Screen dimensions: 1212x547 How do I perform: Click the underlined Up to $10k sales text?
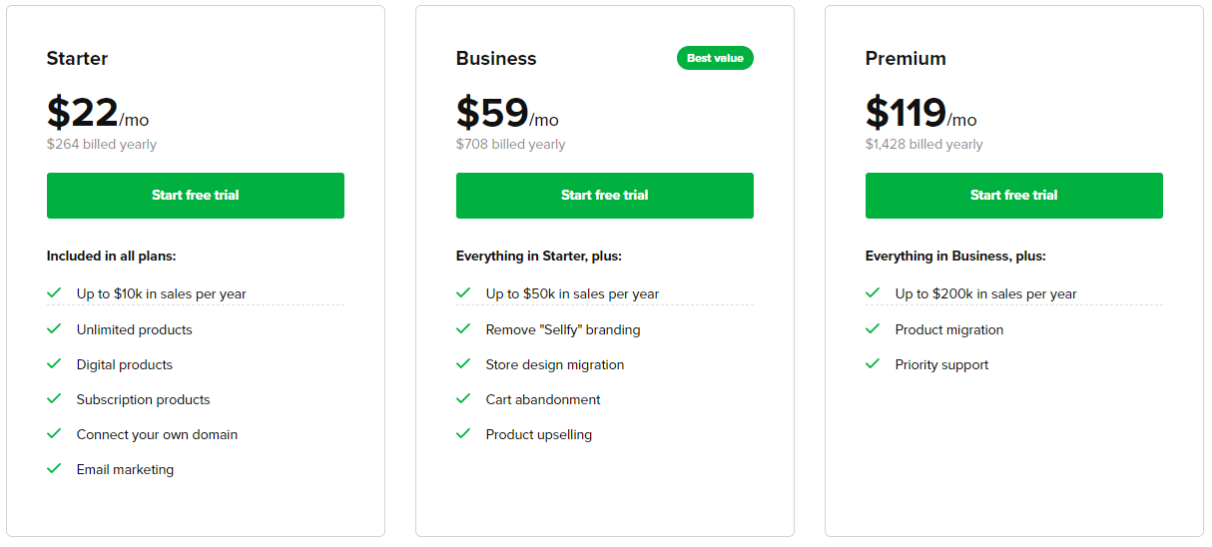coord(162,293)
